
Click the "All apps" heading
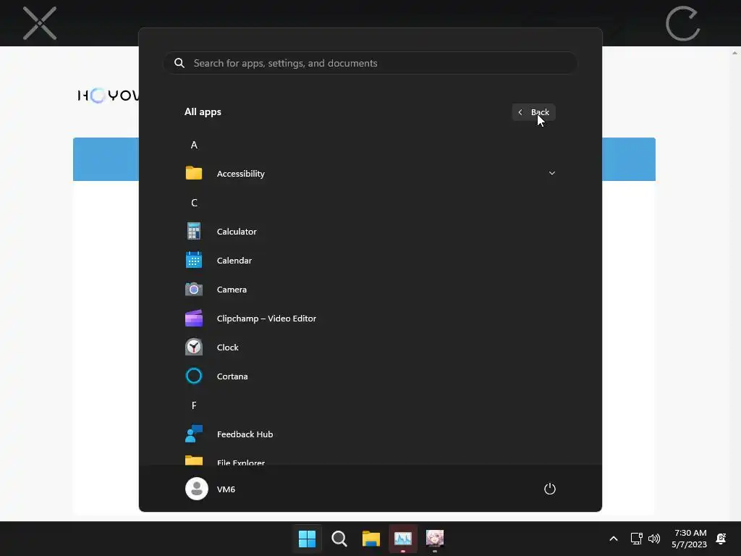pos(203,112)
